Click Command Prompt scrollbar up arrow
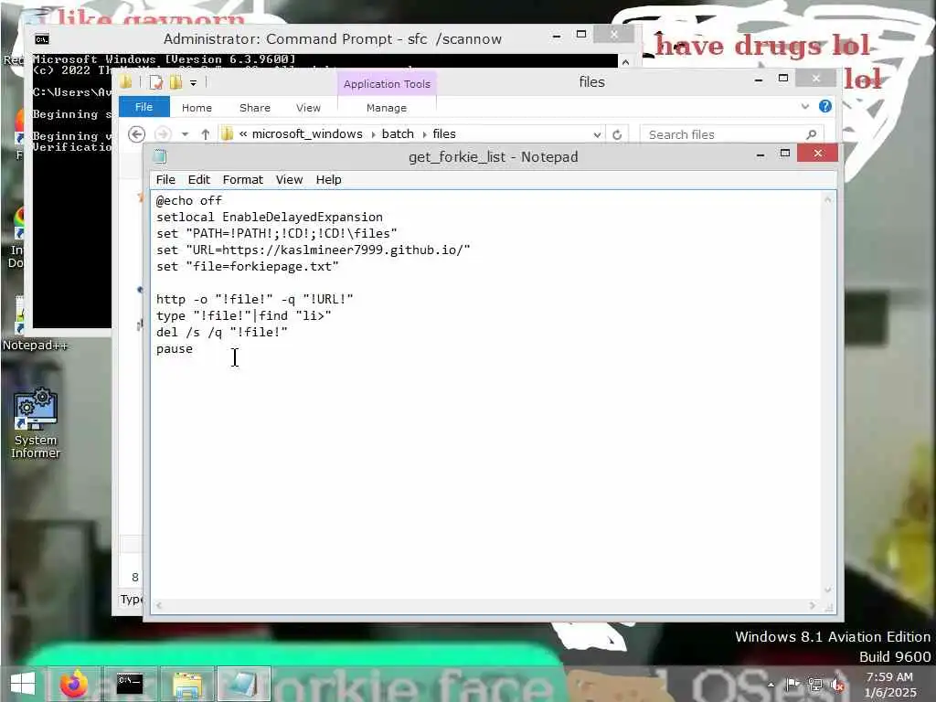This screenshot has height=702, width=936. click(625, 61)
